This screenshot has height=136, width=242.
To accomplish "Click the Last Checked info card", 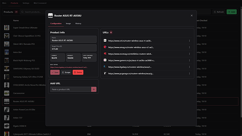I will click(89, 57).
